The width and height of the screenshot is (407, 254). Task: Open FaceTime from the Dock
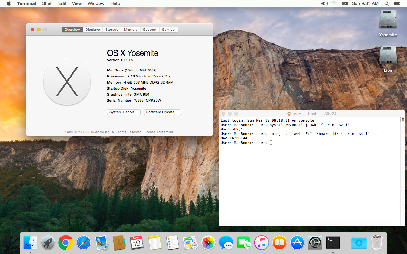[x=244, y=243]
